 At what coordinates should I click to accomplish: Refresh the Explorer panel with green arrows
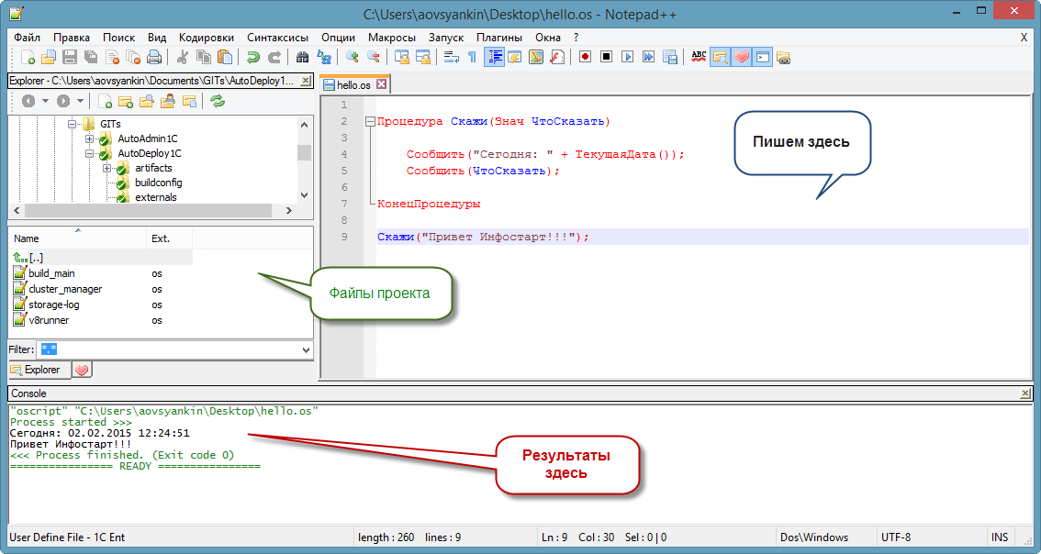218,101
